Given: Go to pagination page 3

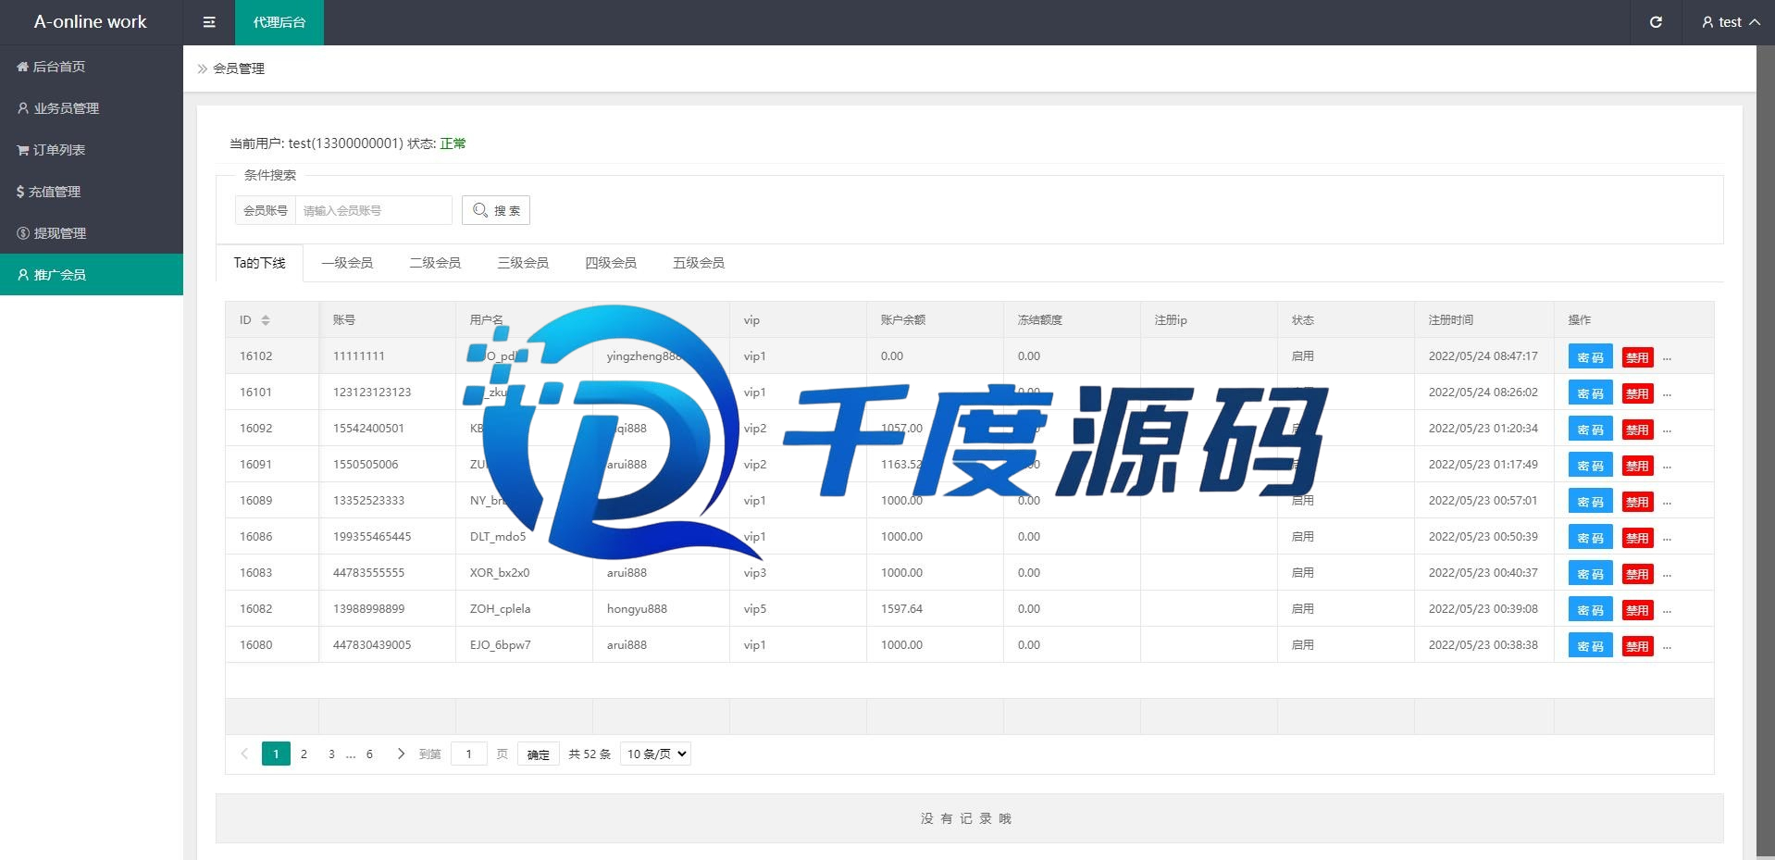Looking at the screenshot, I should point(331,754).
